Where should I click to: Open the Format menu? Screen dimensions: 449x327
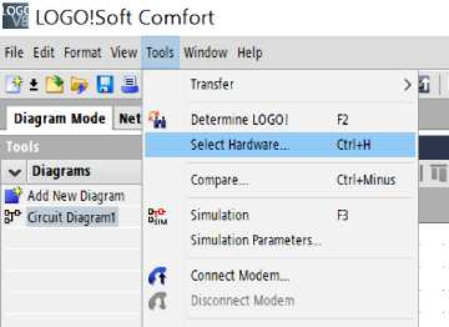83,53
